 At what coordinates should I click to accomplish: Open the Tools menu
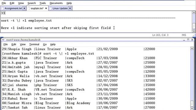click(43, 3)
